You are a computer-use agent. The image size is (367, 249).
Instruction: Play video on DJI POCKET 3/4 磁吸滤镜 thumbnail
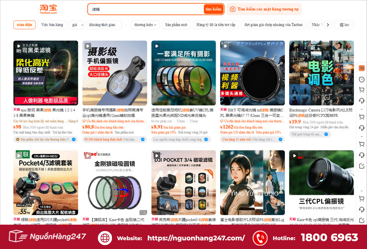pos(156,155)
